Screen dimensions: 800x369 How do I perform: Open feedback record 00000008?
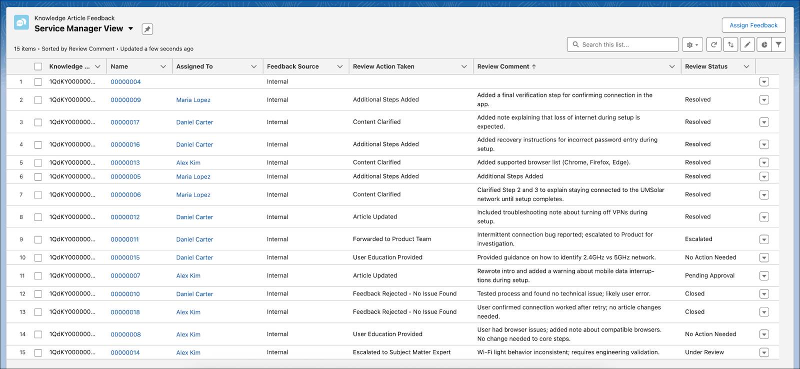pos(125,334)
